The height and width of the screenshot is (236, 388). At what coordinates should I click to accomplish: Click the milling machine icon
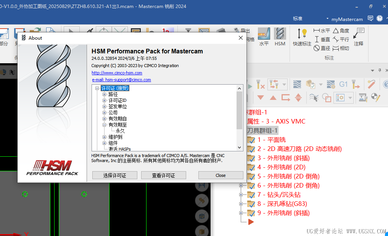pos(363,98)
